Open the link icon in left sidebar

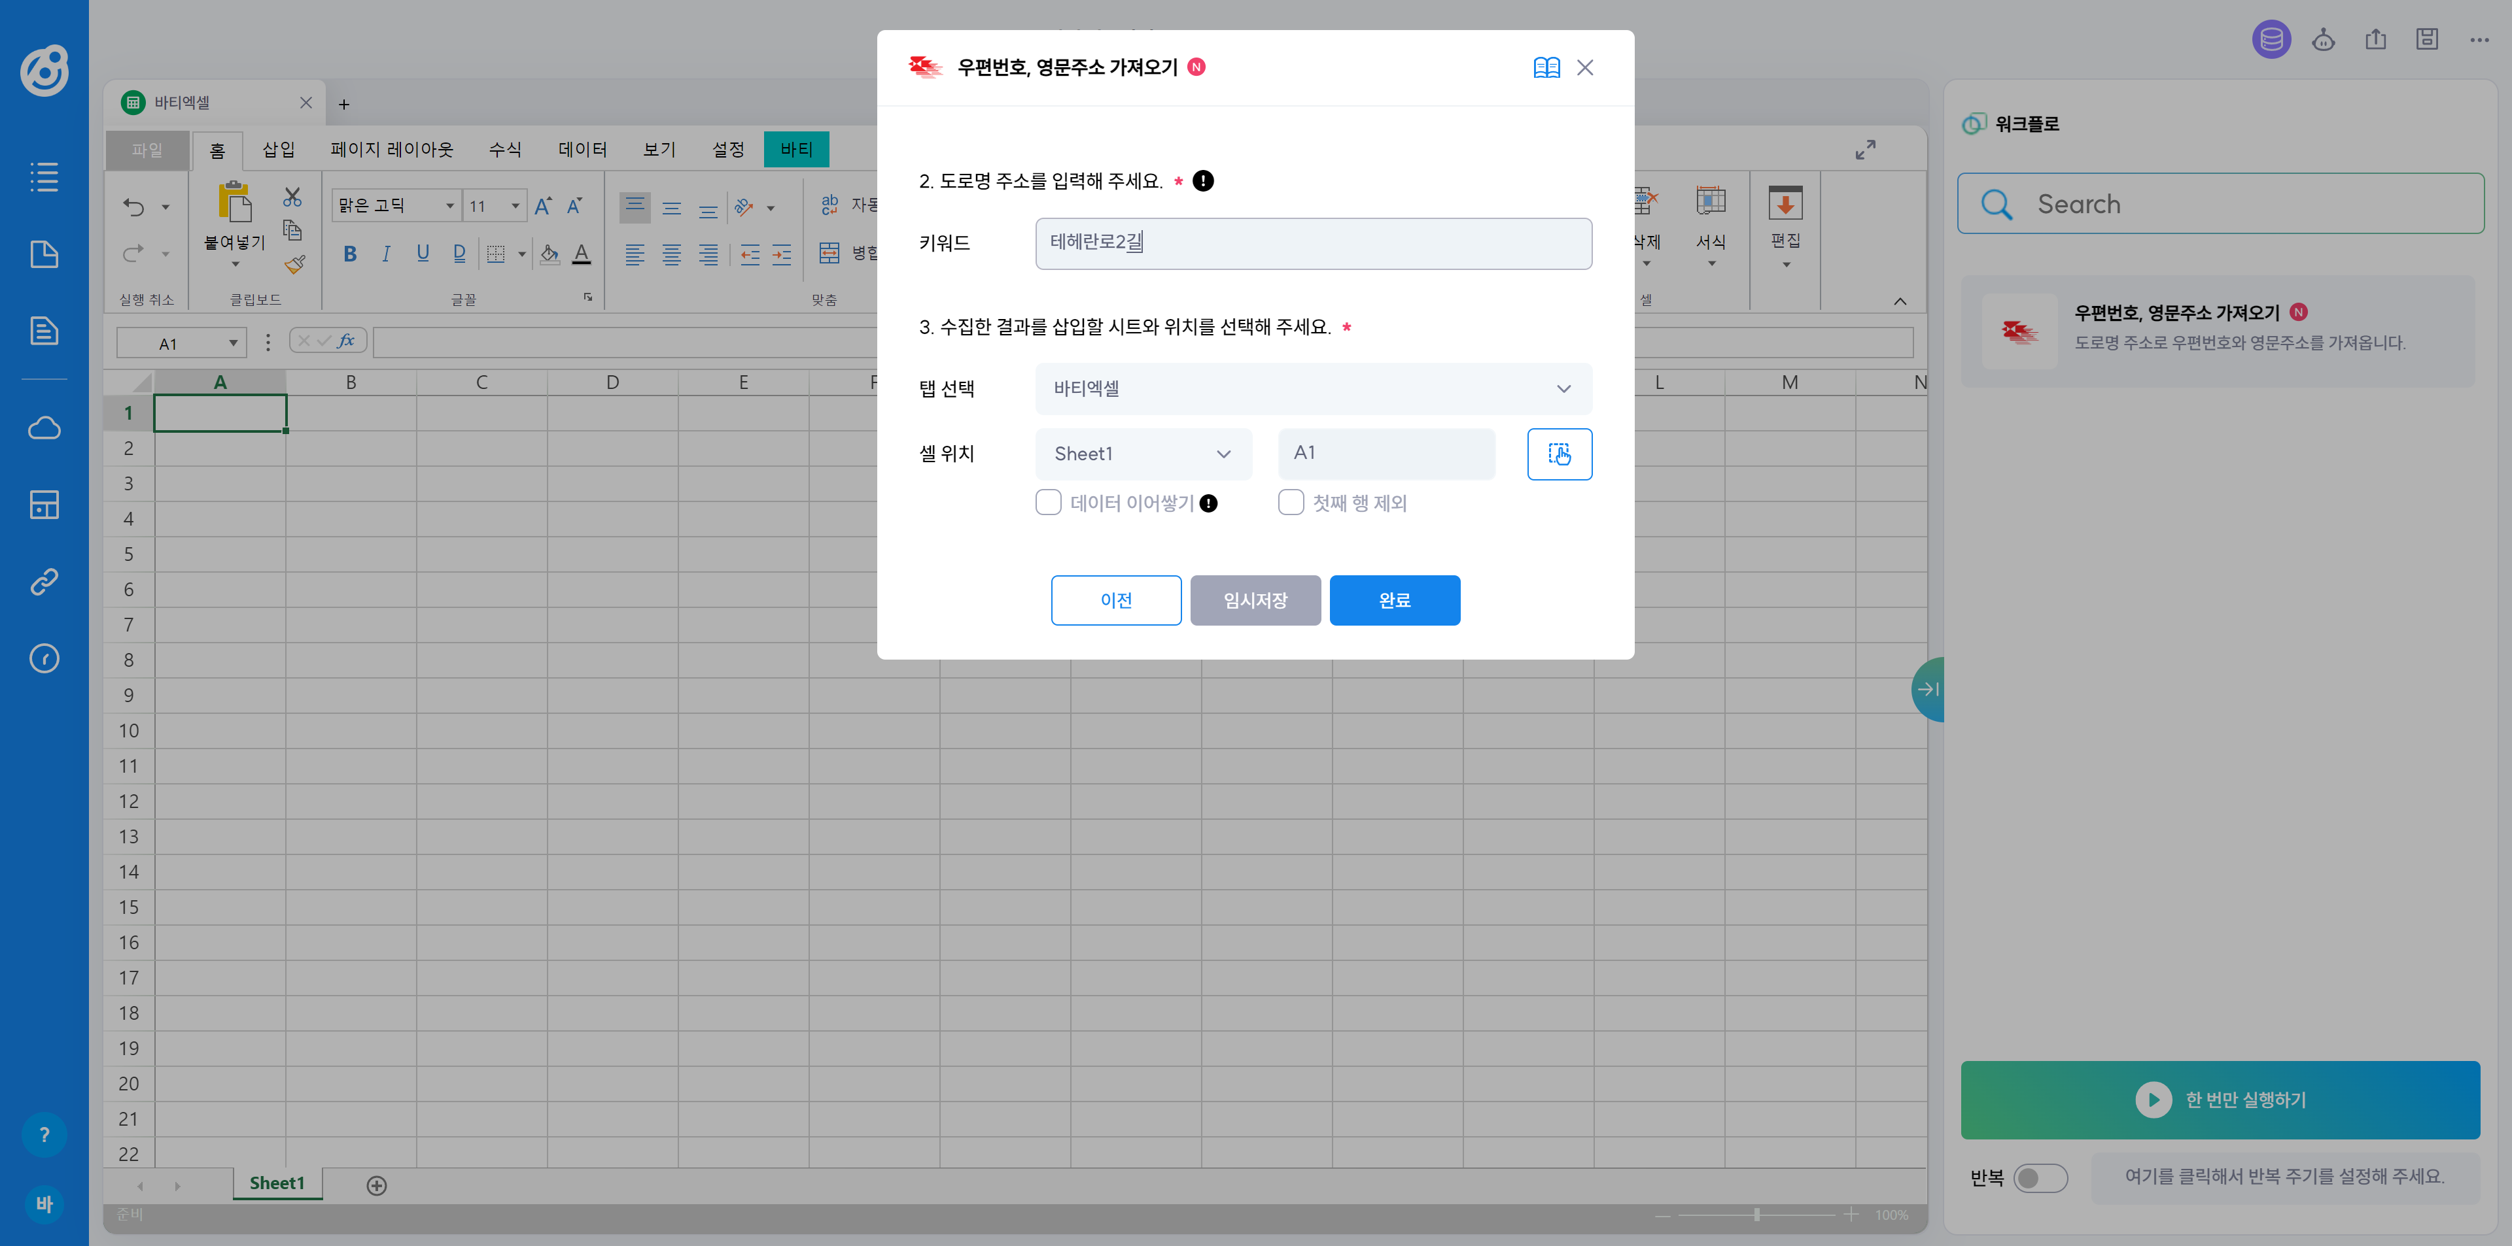click(x=44, y=582)
